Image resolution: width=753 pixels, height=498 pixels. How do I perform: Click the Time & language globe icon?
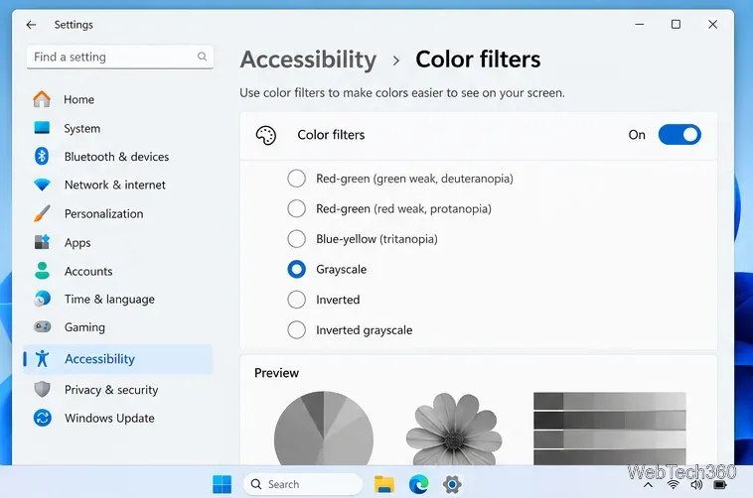pyautogui.click(x=42, y=299)
